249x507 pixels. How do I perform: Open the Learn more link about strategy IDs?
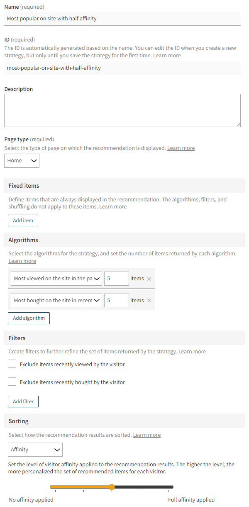(x=166, y=55)
